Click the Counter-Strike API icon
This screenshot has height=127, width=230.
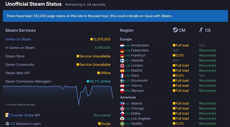(7, 115)
